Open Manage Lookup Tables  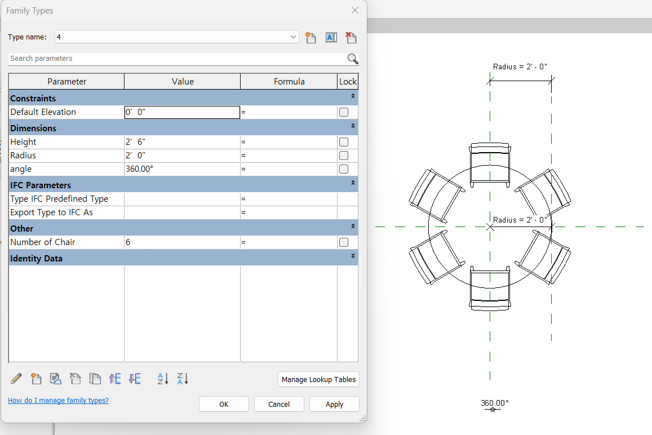318,379
